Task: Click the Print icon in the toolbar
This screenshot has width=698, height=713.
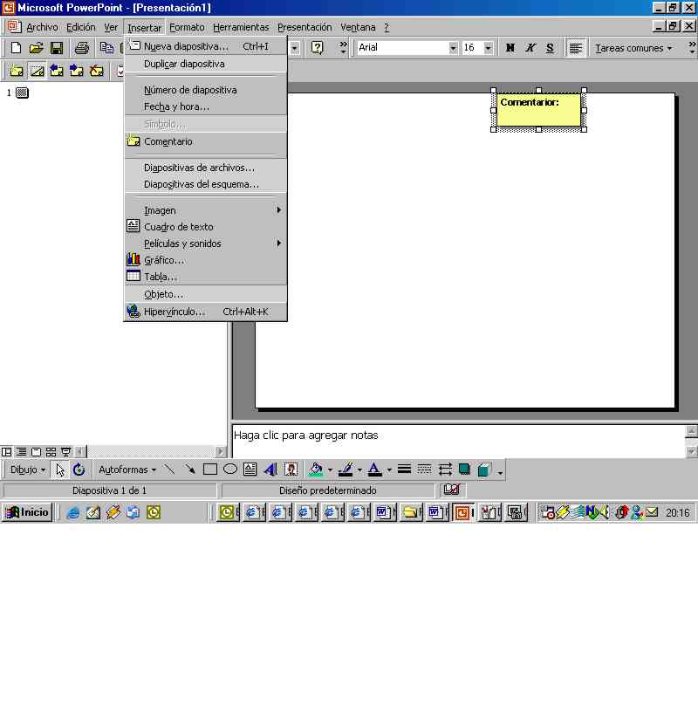Action: [x=81, y=48]
